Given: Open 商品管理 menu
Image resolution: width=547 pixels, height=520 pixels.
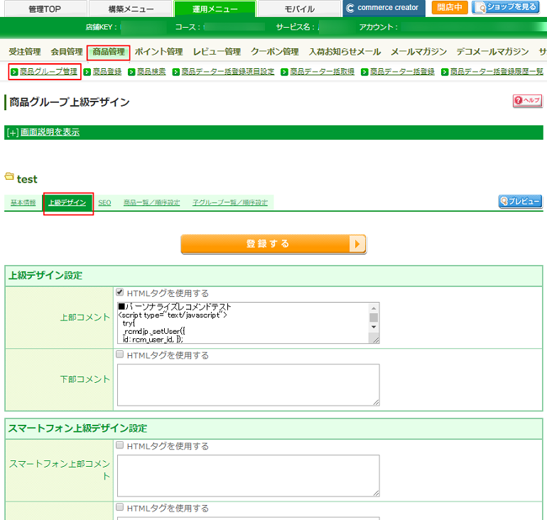Looking at the screenshot, I should click(x=109, y=52).
